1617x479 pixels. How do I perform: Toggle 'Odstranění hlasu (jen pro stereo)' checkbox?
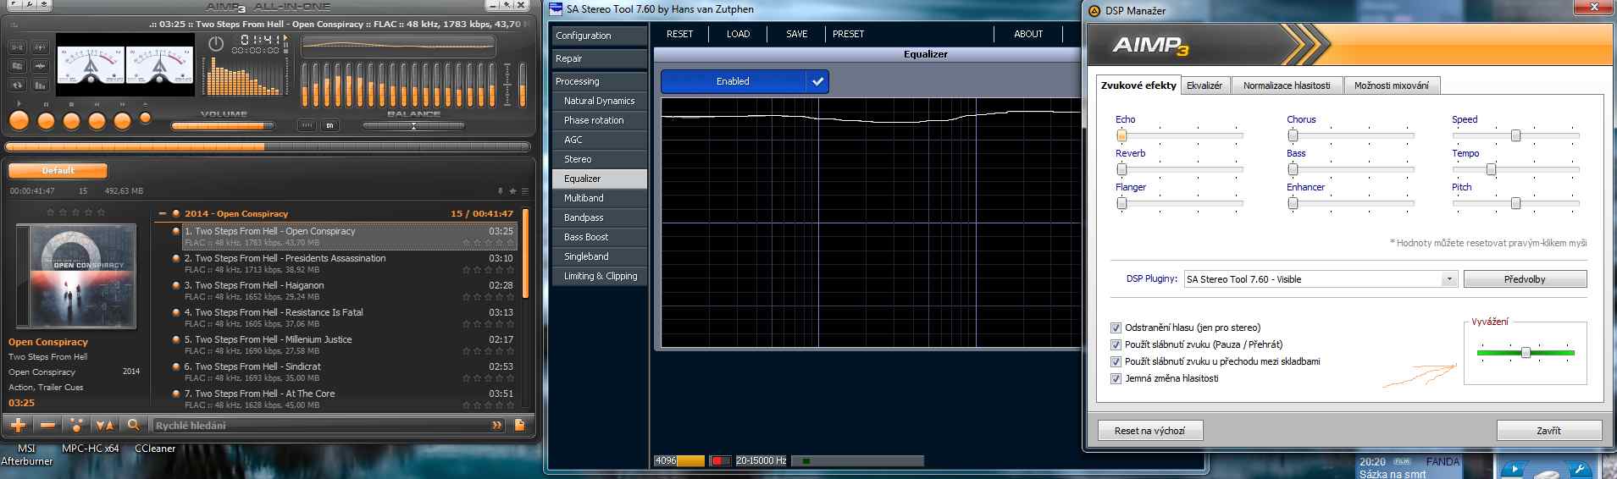[x=1116, y=328]
